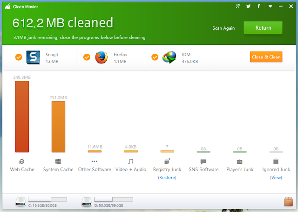Click the Player's Junk label

[x=240, y=169]
